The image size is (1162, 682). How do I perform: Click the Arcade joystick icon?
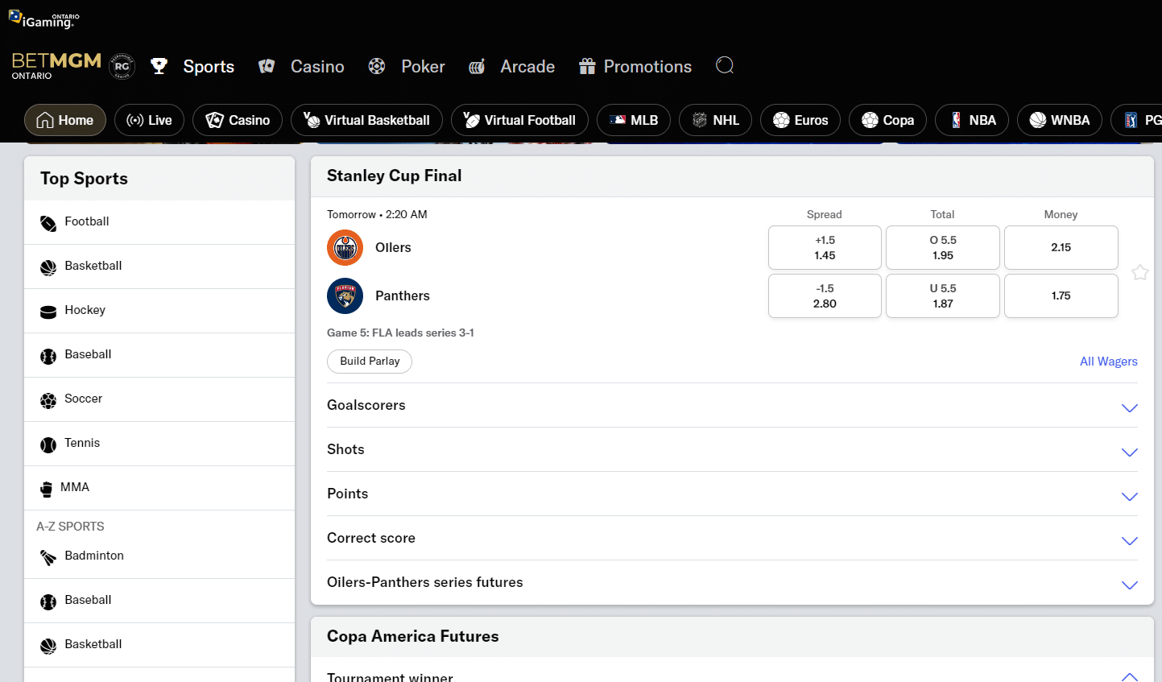pos(477,66)
